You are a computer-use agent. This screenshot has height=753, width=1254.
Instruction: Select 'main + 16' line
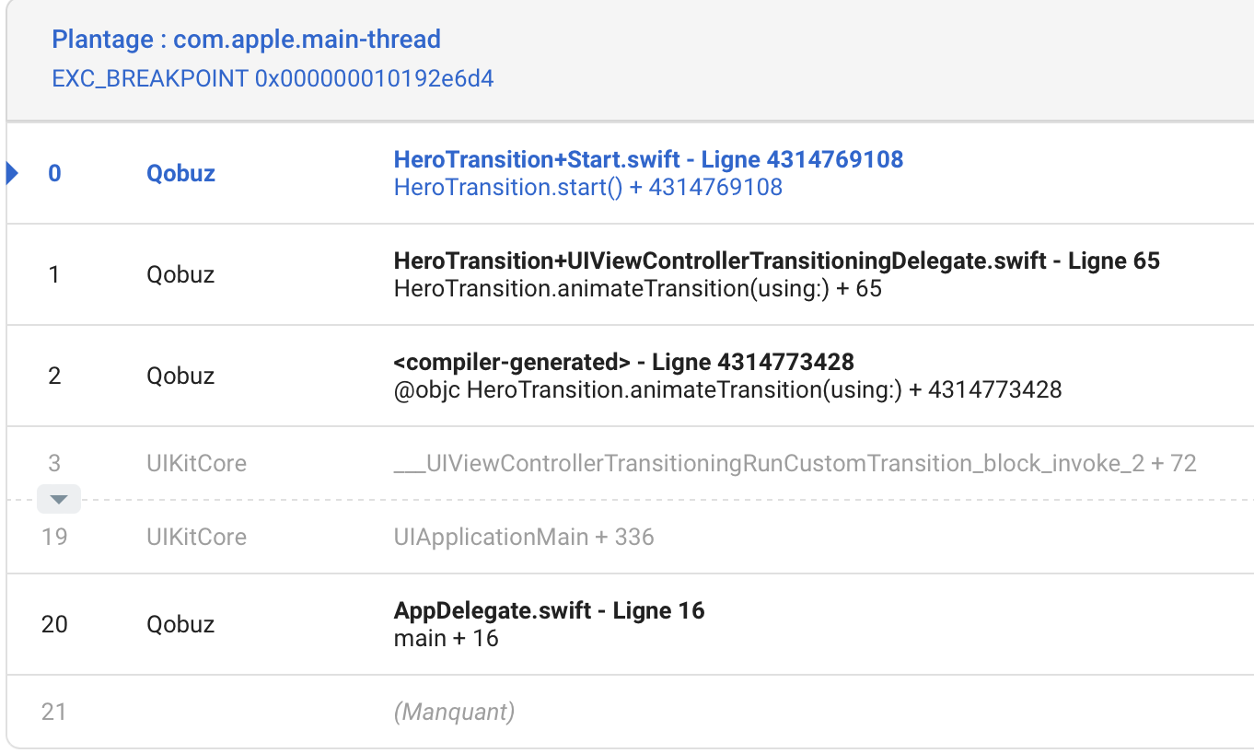[446, 638]
